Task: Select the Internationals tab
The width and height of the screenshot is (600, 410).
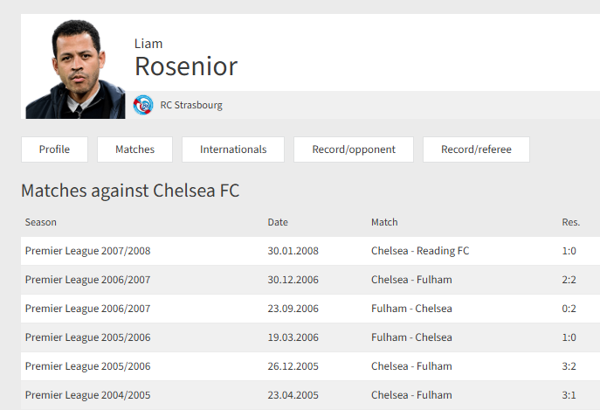Action: [x=233, y=149]
